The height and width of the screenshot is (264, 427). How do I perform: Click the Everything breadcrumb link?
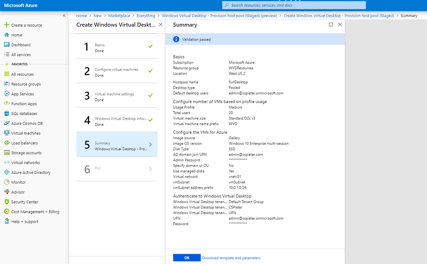pyautogui.click(x=146, y=16)
